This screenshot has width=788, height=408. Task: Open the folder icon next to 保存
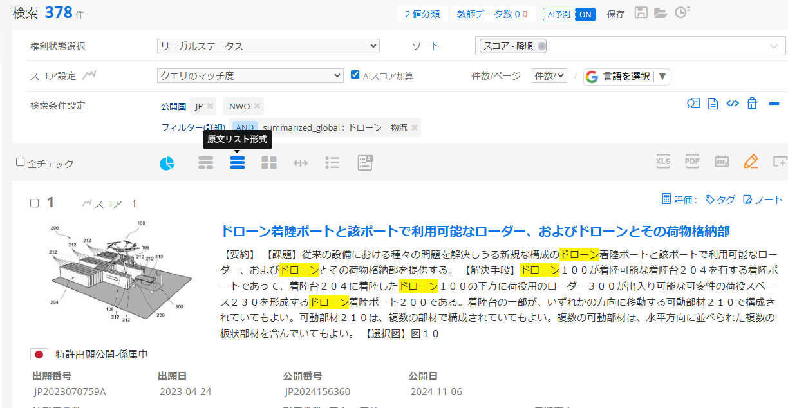pos(661,14)
